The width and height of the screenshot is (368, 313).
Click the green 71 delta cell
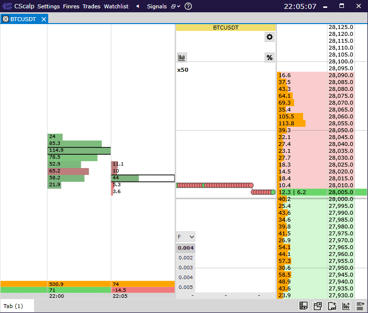click(79, 290)
